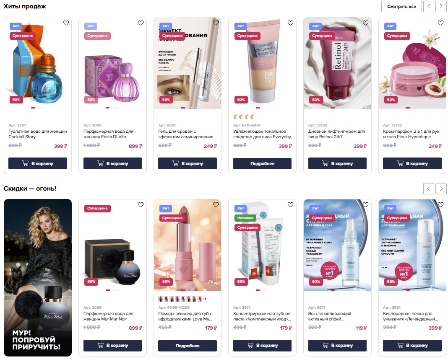Viewport: 448px width, 359px height.
Task: Favorite the Комплексный уход toothpaste card
Action: pos(291,204)
